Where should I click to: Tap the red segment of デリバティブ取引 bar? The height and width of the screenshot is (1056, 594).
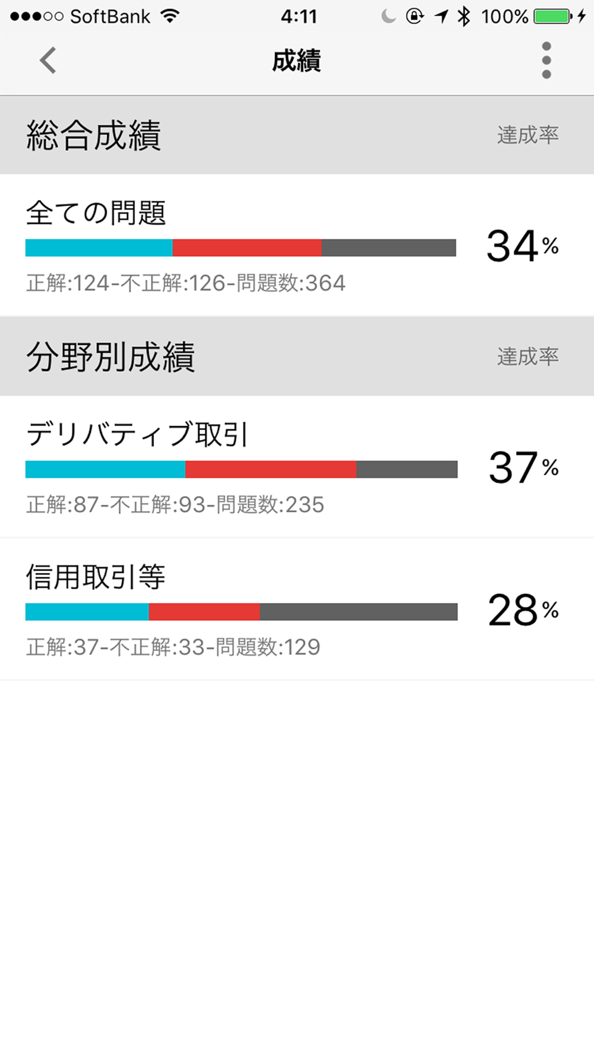tap(271, 469)
